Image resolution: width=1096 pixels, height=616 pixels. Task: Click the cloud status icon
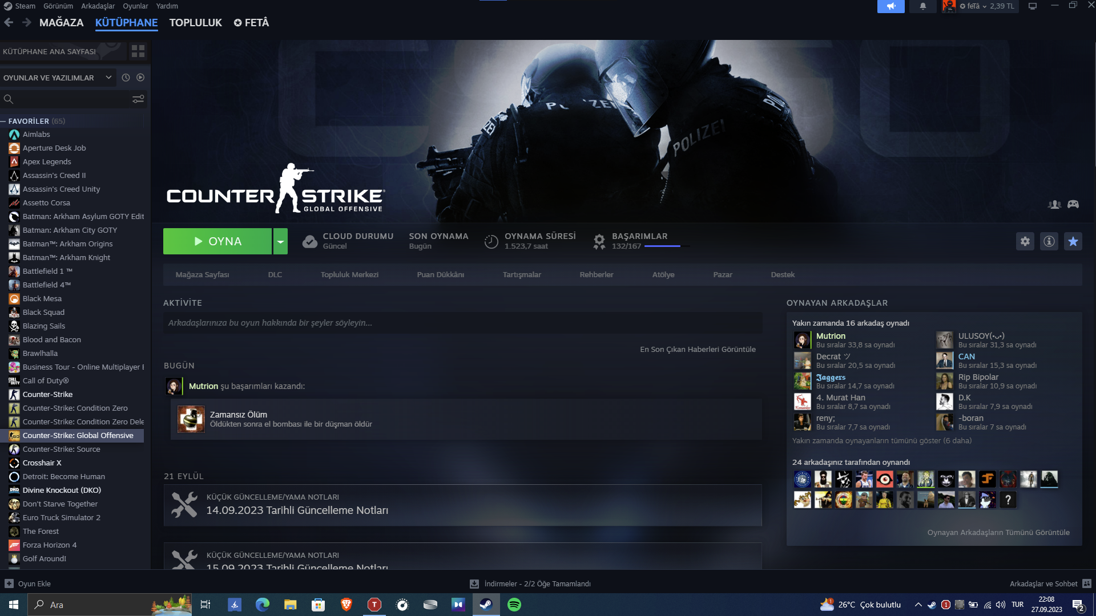click(309, 241)
